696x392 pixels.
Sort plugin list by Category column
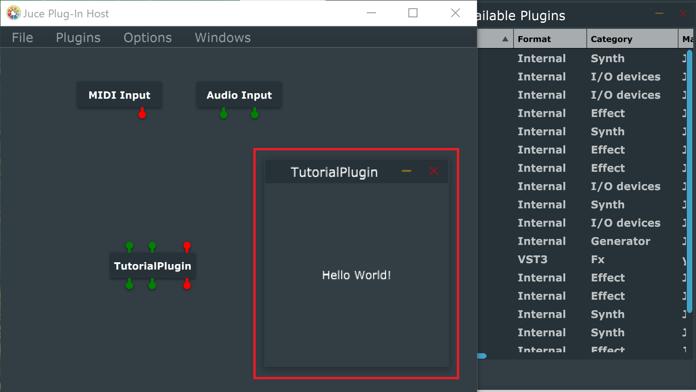coord(632,39)
